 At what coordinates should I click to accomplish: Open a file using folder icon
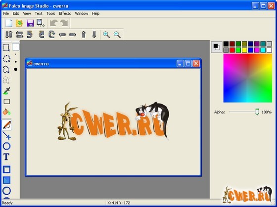click(19, 23)
